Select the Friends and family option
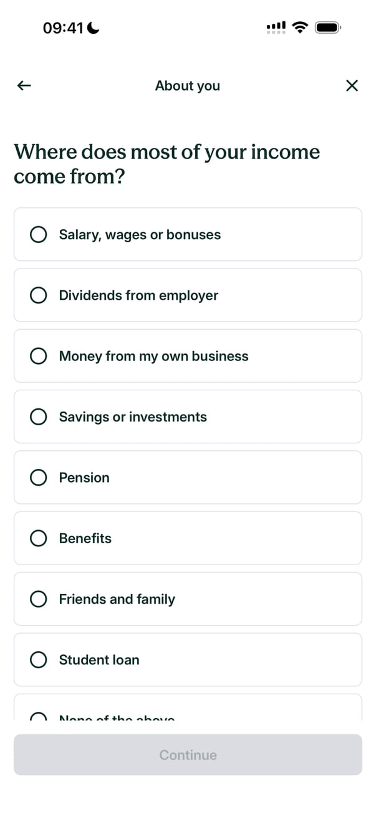The height and width of the screenshot is (818, 376). pyautogui.click(x=187, y=599)
